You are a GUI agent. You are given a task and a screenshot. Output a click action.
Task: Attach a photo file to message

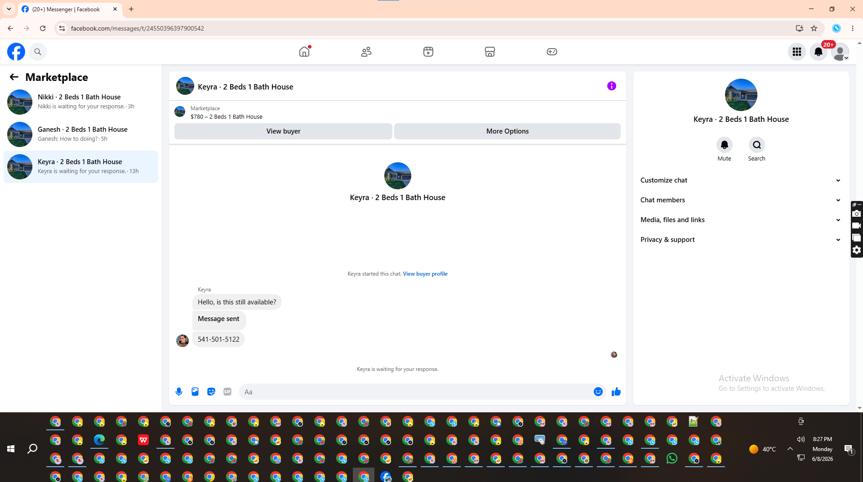195,392
